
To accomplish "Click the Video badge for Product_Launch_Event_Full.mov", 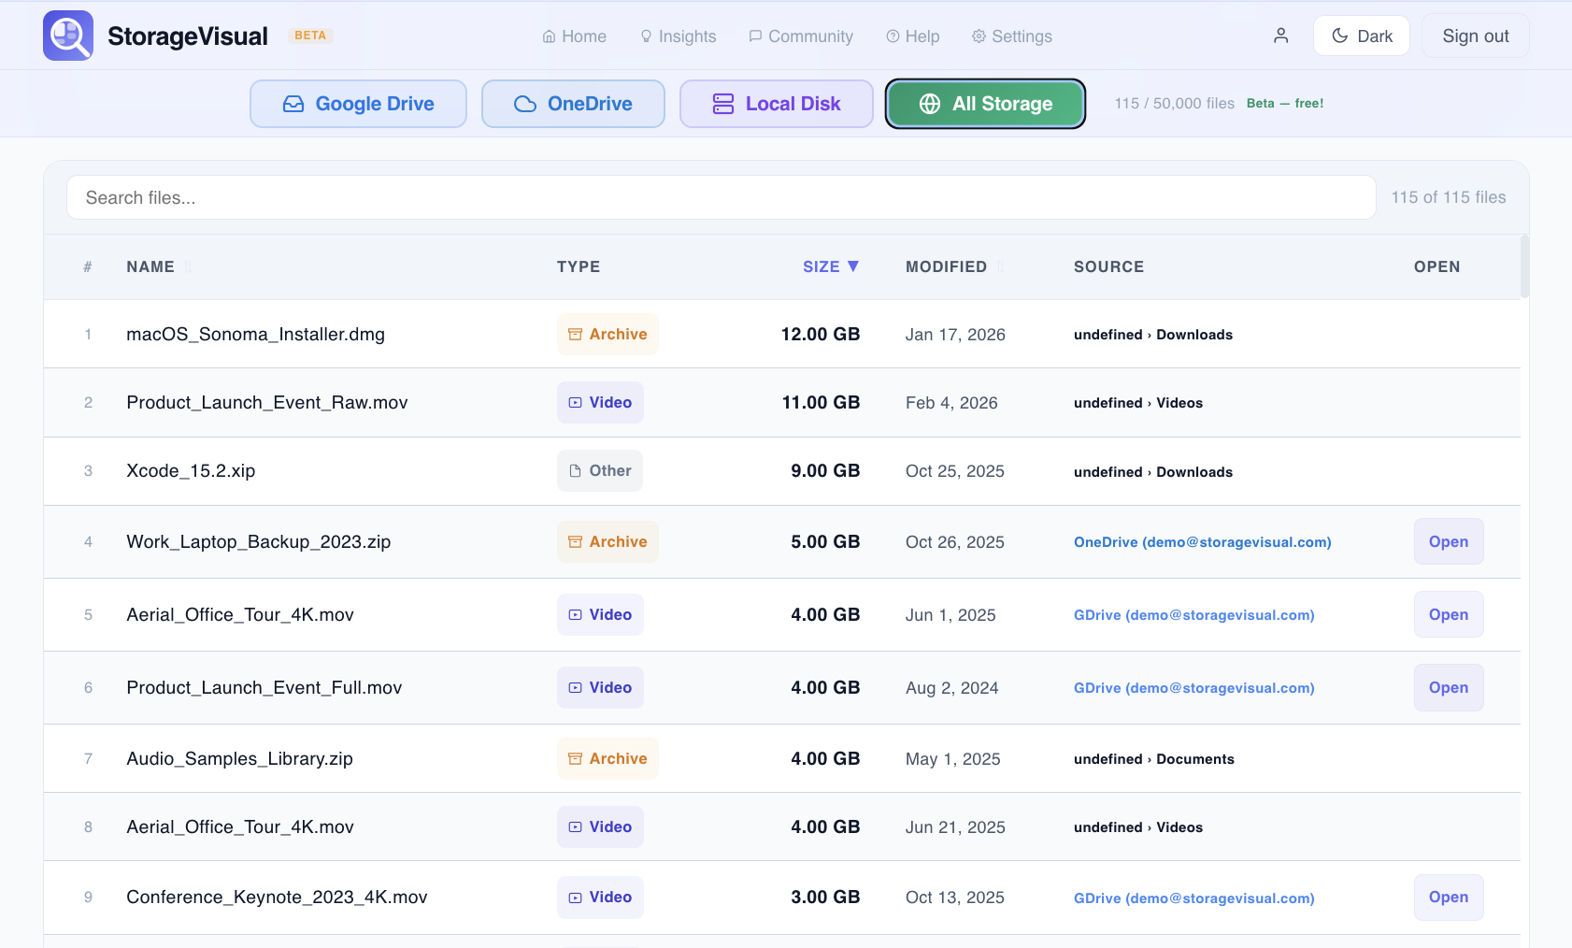I will click(600, 687).
